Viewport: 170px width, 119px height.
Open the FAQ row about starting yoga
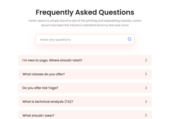tap(102, 60)
